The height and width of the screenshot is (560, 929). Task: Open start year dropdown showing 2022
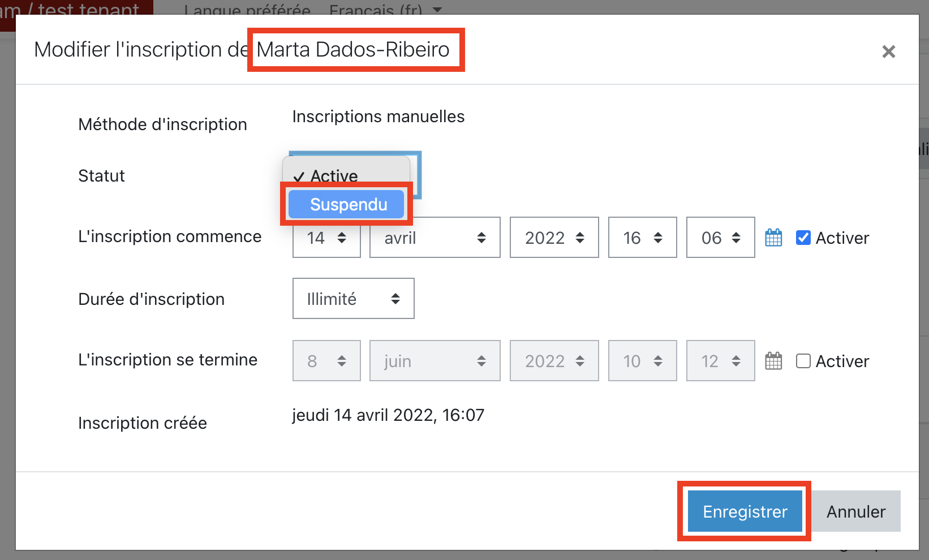[x=554, y=238]
